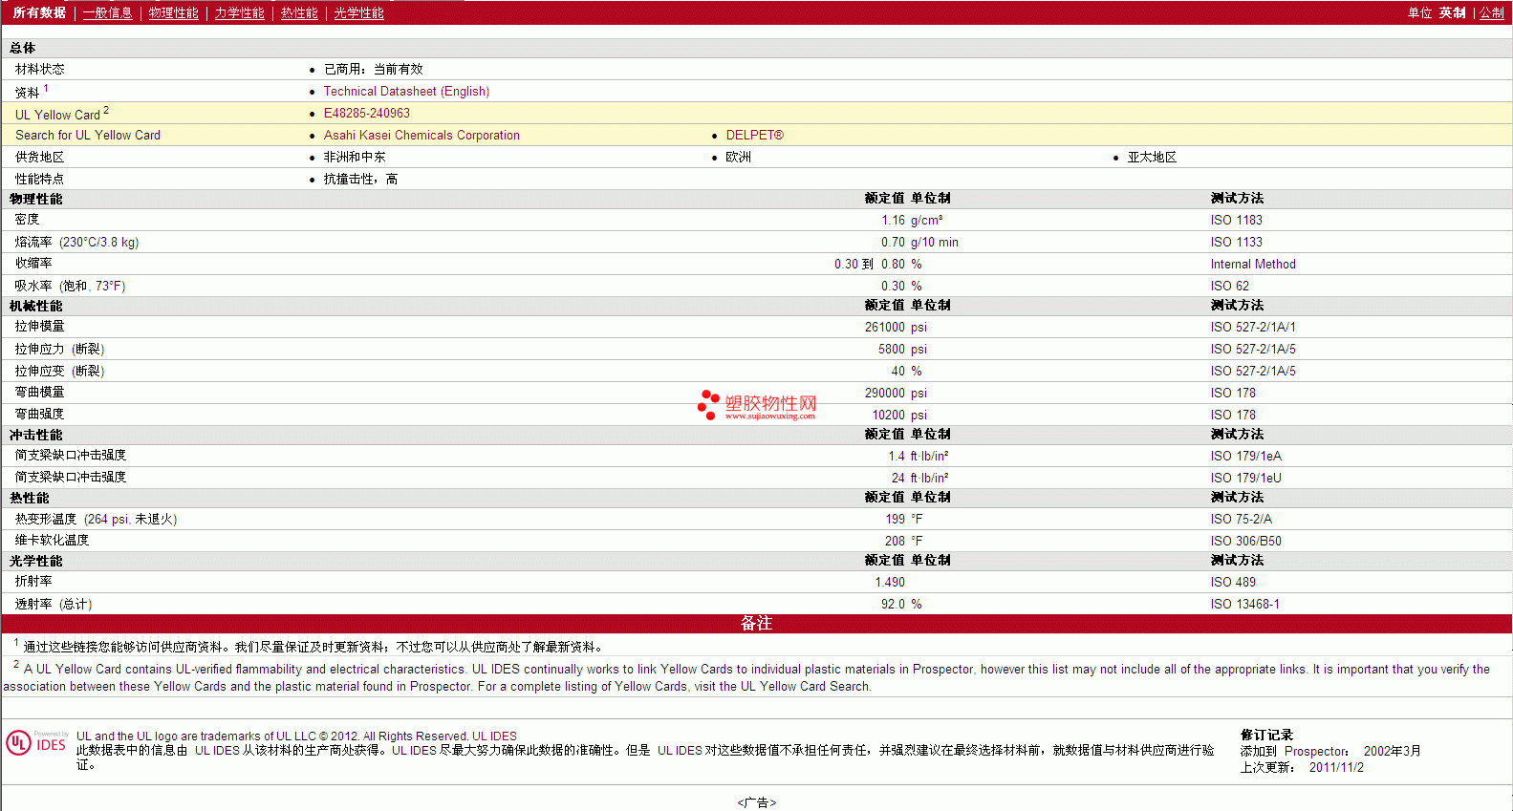Click the 上次更新 date 2011/11/2

click(1336, 767)
